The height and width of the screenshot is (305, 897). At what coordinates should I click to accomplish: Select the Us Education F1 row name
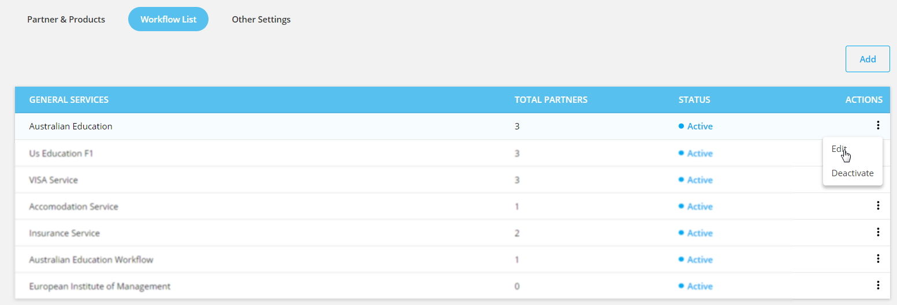pos(61,153)
